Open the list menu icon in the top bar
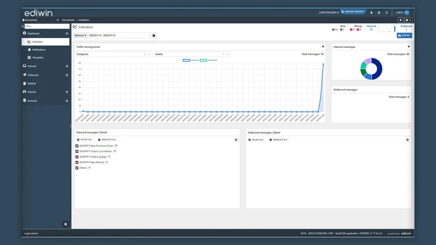This screenshot has width=436, height=245. point(386,13)
